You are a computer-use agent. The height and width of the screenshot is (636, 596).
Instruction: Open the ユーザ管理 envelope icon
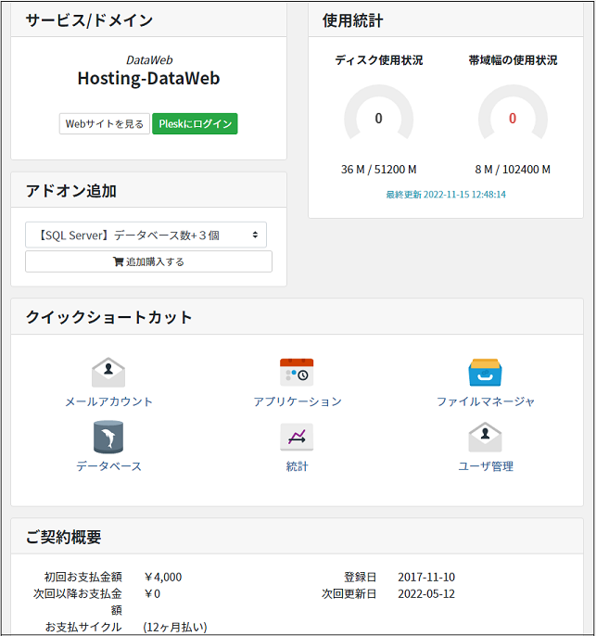[485, 437]
